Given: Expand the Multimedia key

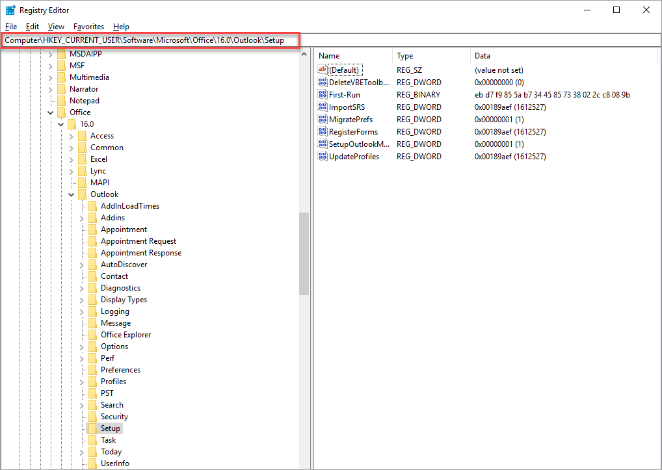Looking at the screenshot, I should (51, 77).
